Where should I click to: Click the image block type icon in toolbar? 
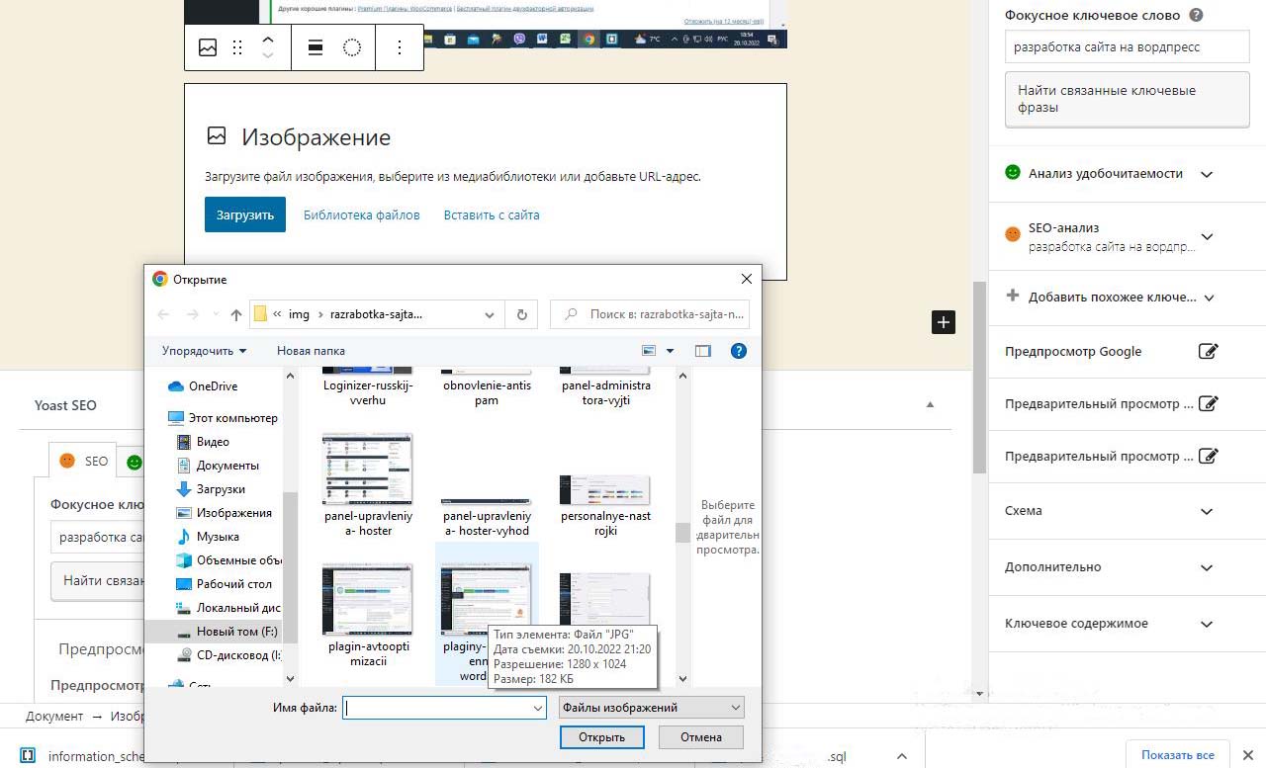tap(208, 47)
